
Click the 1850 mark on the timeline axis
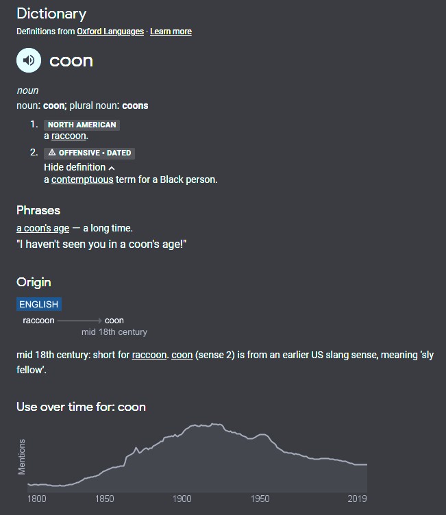click(x=105, y=499)
